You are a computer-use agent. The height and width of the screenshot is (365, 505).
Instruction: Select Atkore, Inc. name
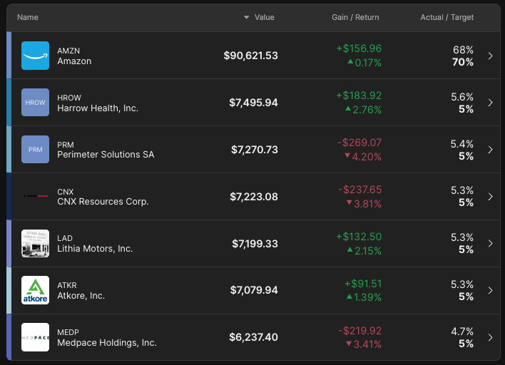[81, 295]
